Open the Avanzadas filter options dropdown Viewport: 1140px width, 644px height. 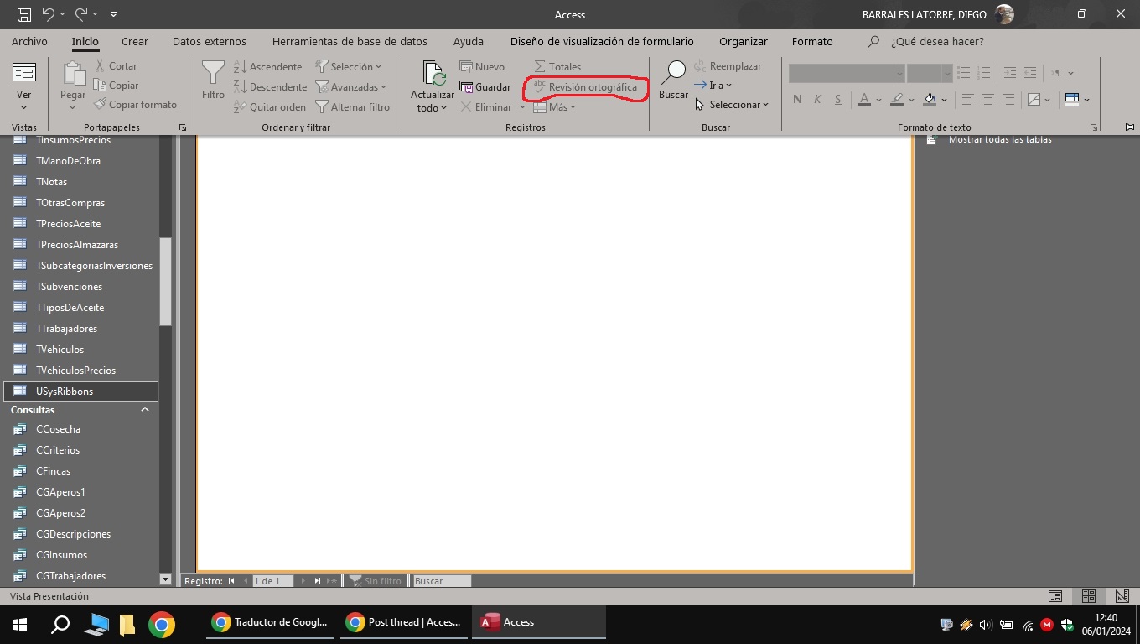(350, 86)
